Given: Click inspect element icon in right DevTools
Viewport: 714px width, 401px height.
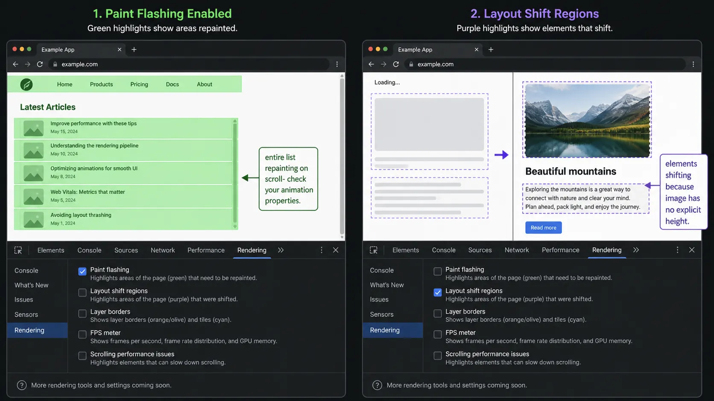Looking at the screenshot, I should (x=374, y=250).
